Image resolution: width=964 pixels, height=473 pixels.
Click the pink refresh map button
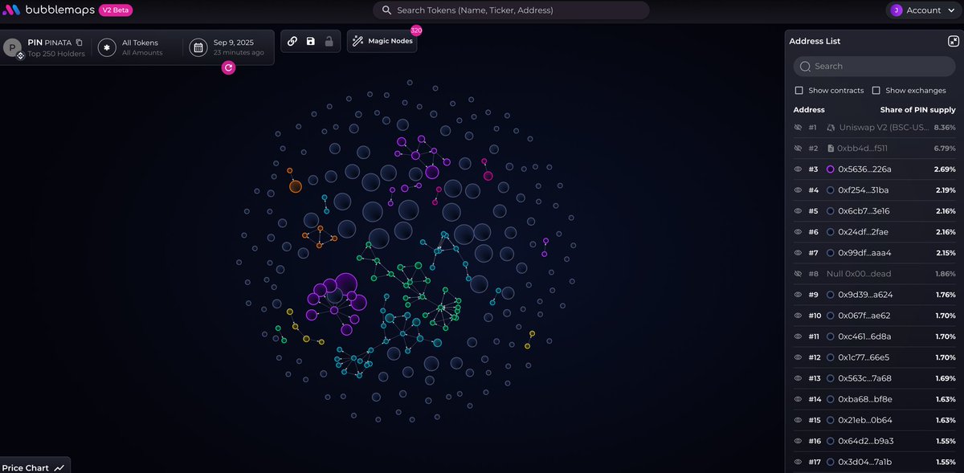click(x=228, y=68)
